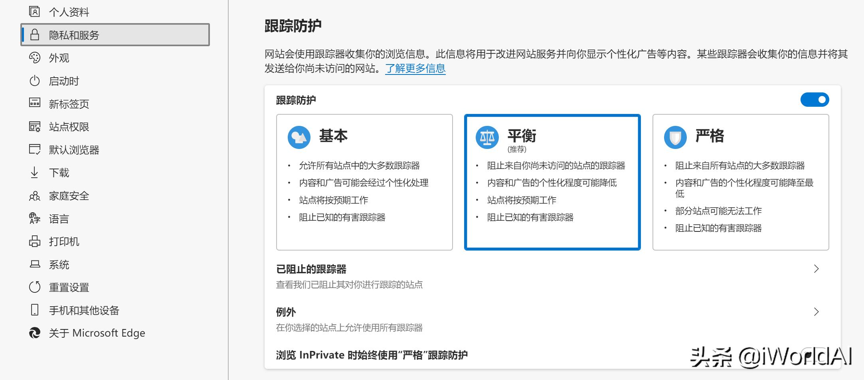Open the 打印机 printer icon
Image resolution: width=864 pixels, height=380 pixels.
[35, 241]
